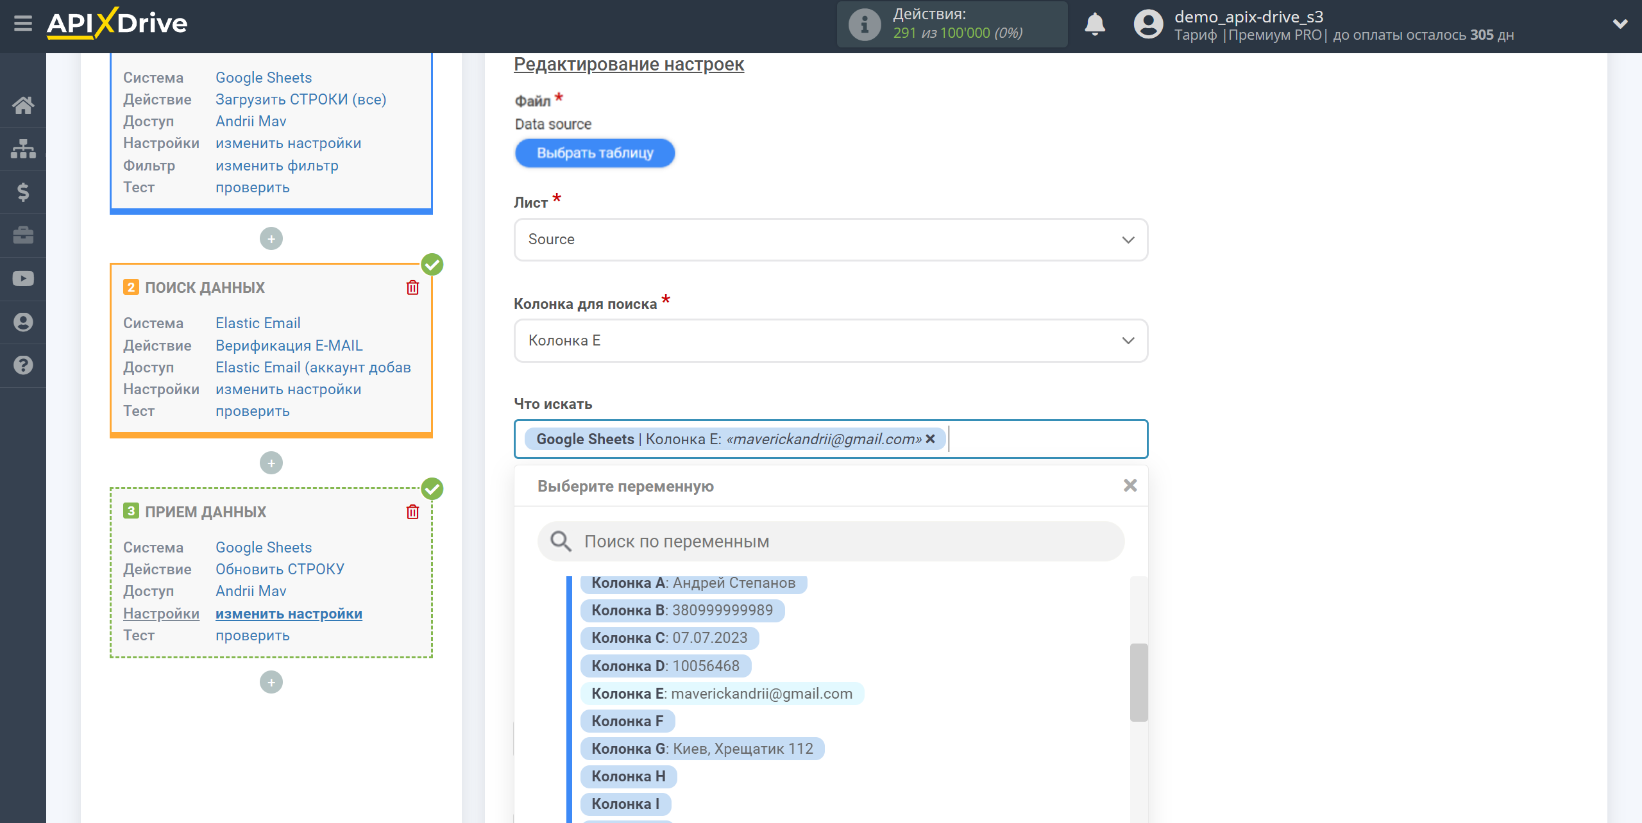Open the home icon in sidebar
This screenshot has width=1642, height=823.
pos(23,105)
